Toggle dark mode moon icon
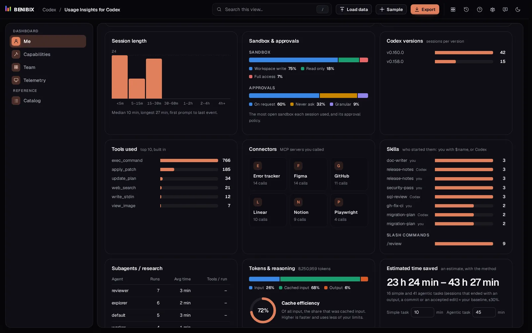 (x=518, y=9)
